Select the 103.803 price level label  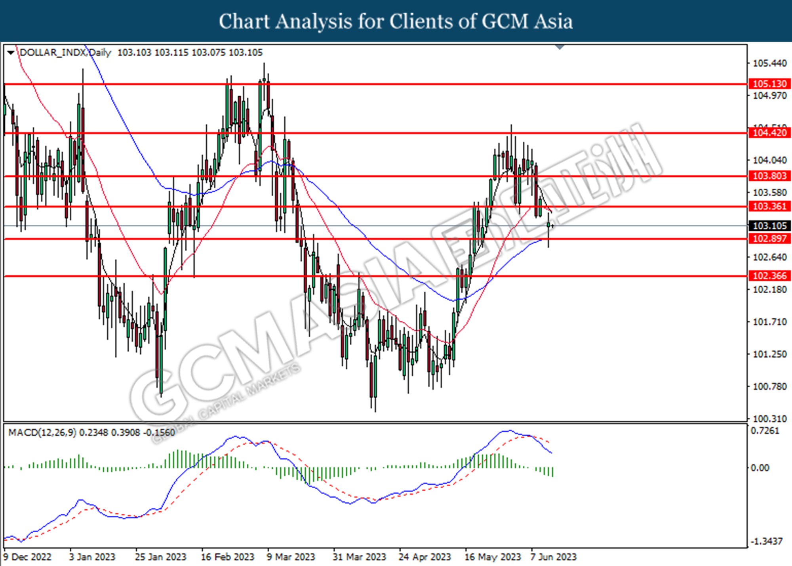pyautogui.click(x=769, y=176)
